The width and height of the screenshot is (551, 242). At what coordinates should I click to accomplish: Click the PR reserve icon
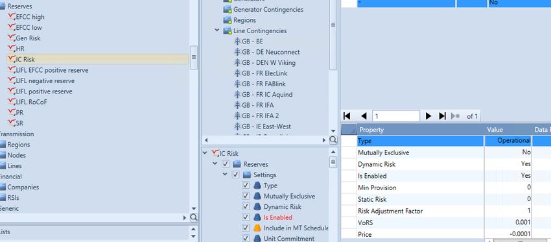click(12, 112)
